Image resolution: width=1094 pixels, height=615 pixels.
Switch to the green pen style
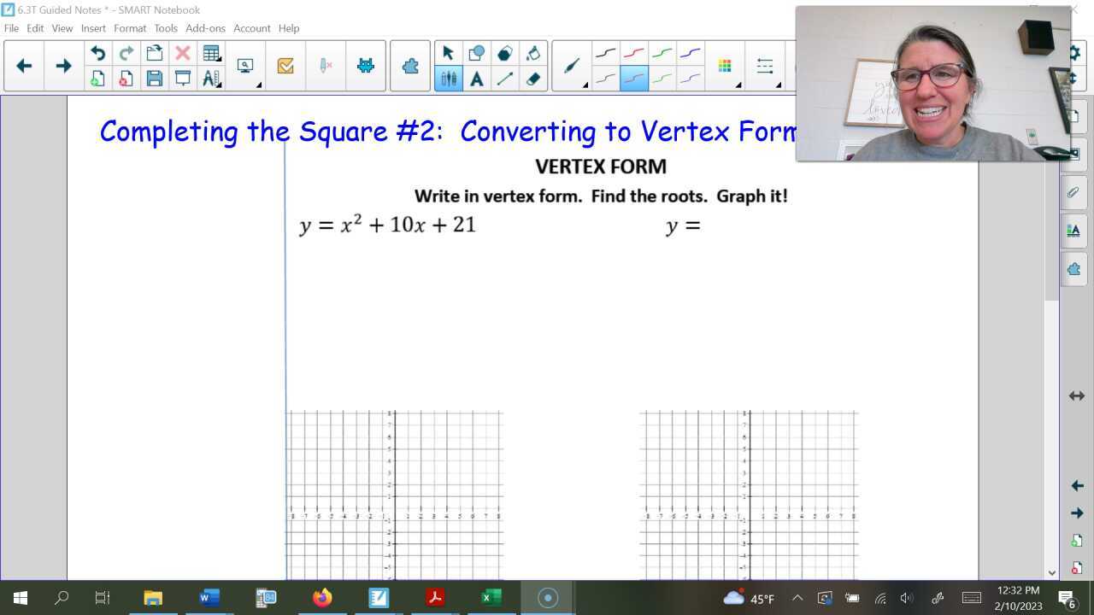pos(662,52)
